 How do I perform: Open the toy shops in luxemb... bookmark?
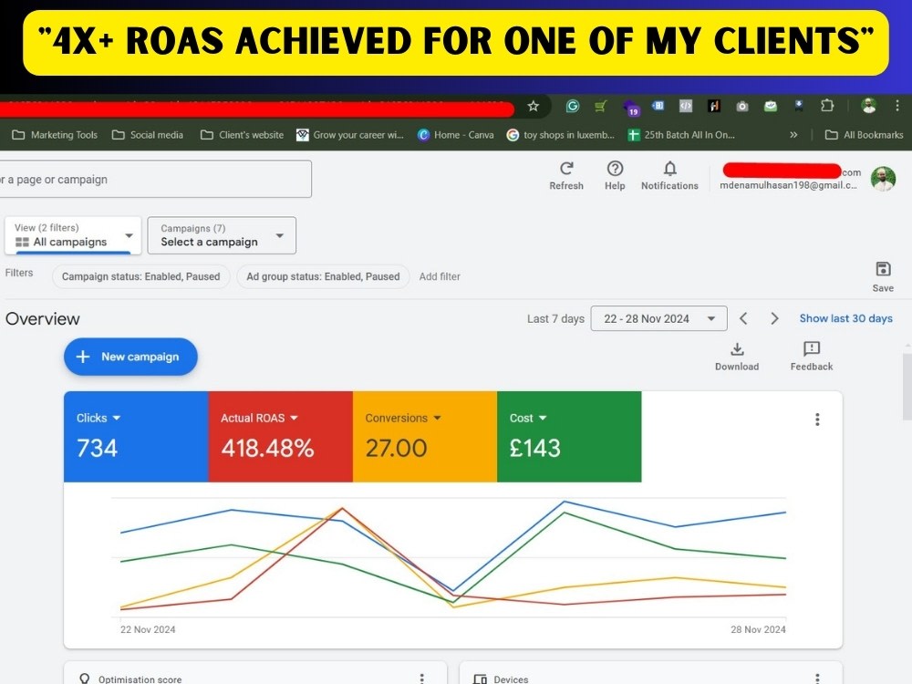(561, 135)
